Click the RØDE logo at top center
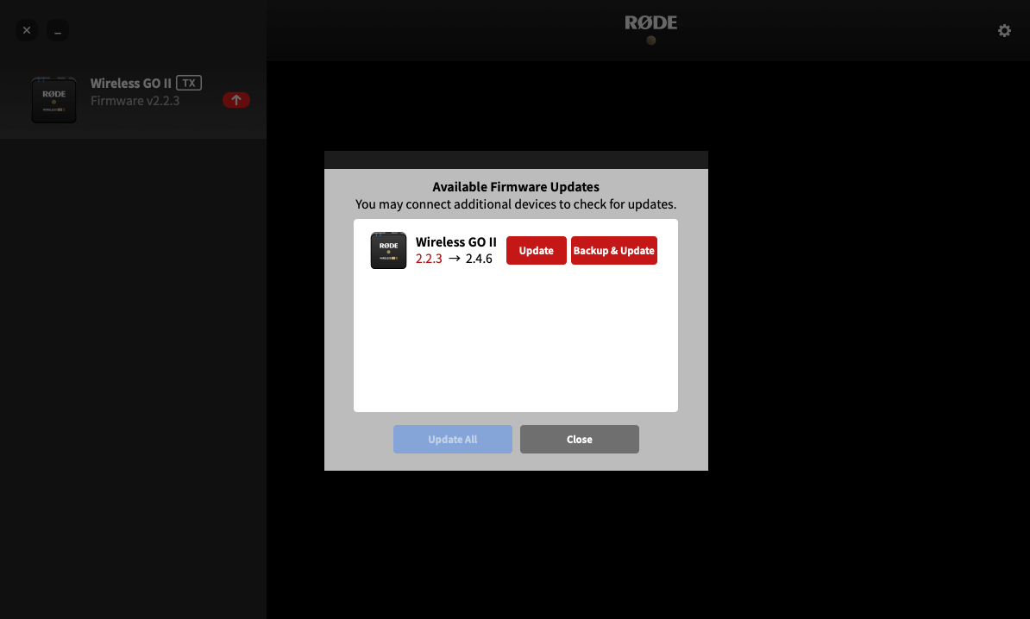This screenshot has height=619, width=1030. point(650,22)
